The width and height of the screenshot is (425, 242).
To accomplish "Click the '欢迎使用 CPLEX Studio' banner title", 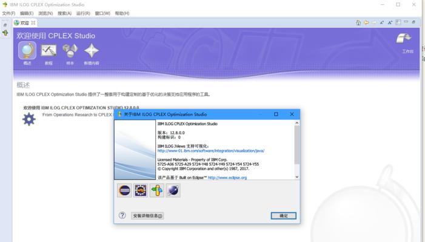I will [56, 36].
